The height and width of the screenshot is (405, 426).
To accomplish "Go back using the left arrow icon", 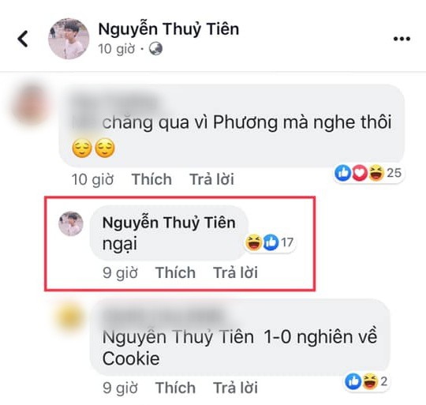I will [23, 39].
